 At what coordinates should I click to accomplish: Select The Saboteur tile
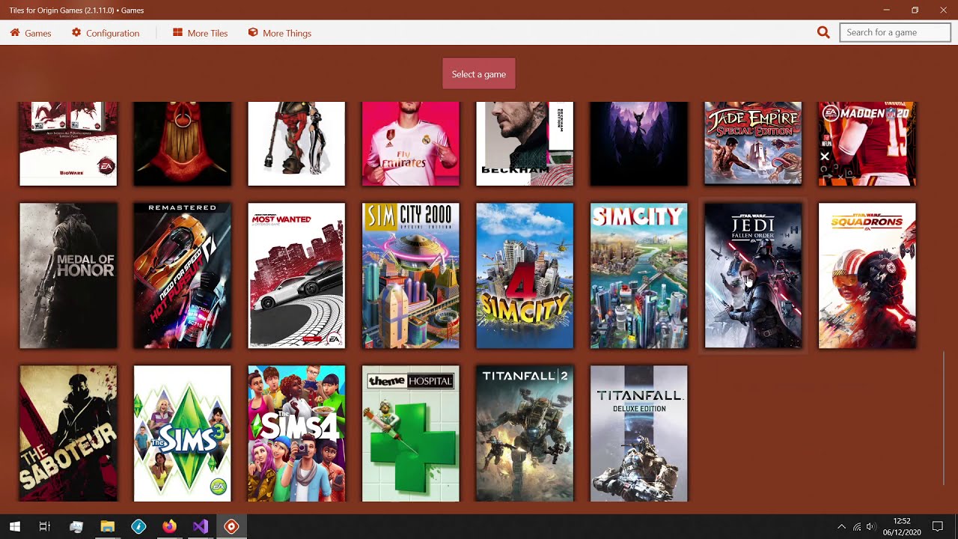pyautogui.click(x=68, y=433)
